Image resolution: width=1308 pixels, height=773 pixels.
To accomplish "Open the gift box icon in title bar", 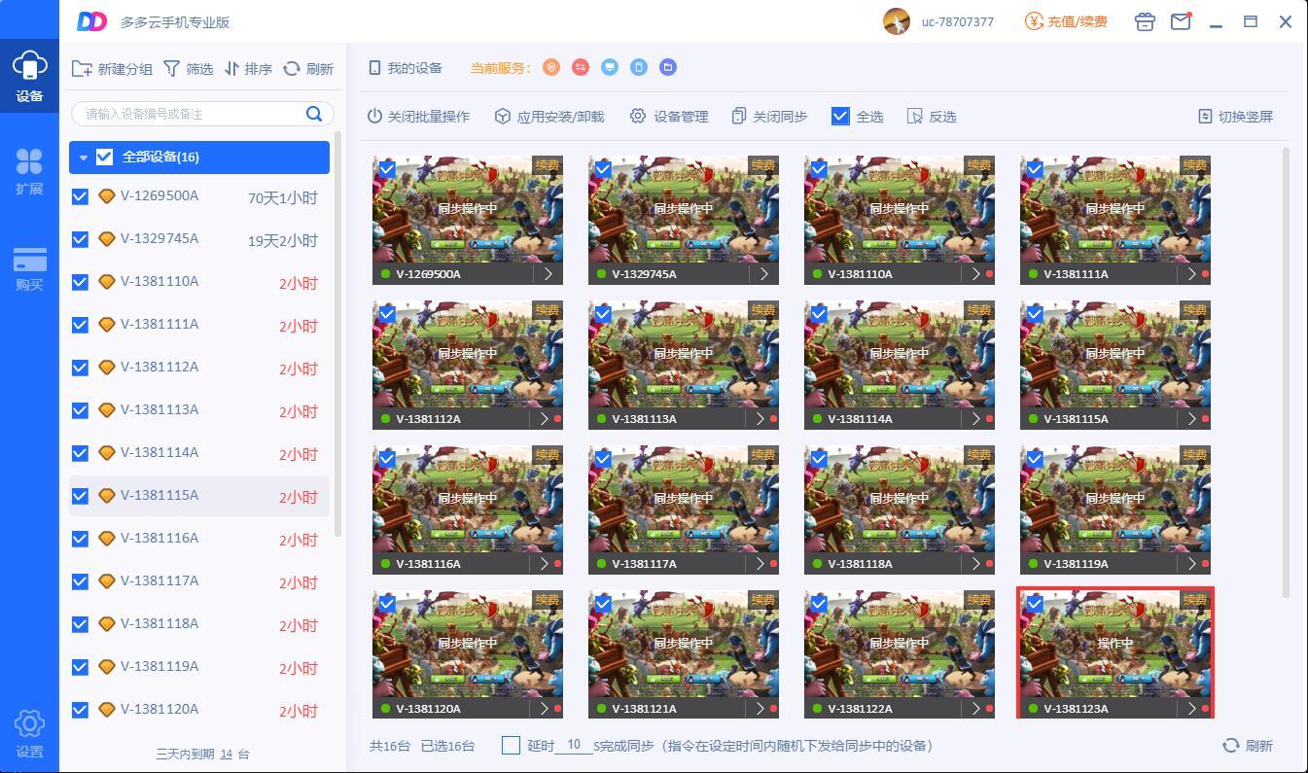I will tap(1145, 21).
